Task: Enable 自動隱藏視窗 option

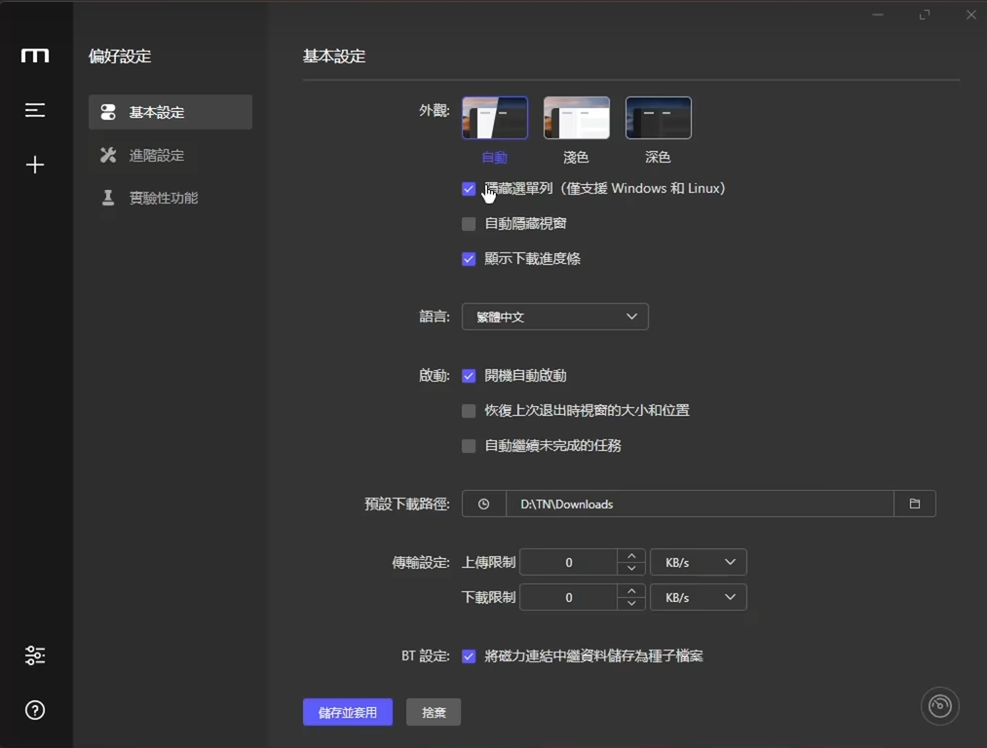Action: [x=469, y=223]
